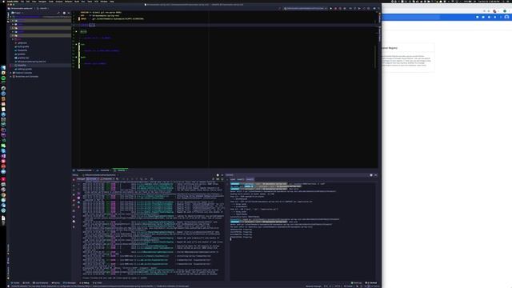Select gradlew in project tree
Image resolution: width=512 pixels, height=288 pixels.
[x=22, y=54]
